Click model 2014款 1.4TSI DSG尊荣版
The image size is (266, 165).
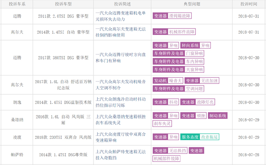63,155
